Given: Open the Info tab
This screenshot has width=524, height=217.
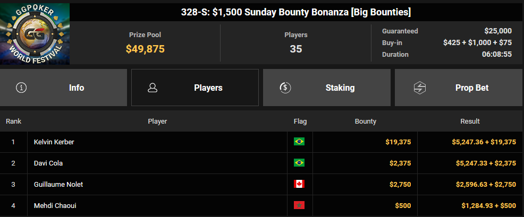Looking at the screenshot, I should point(63,88).
